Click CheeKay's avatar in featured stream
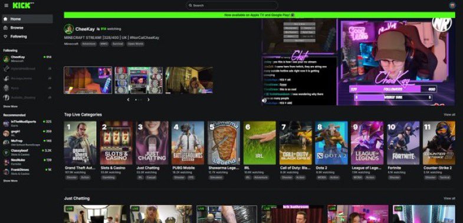463x223 pixels. [69, 29]
